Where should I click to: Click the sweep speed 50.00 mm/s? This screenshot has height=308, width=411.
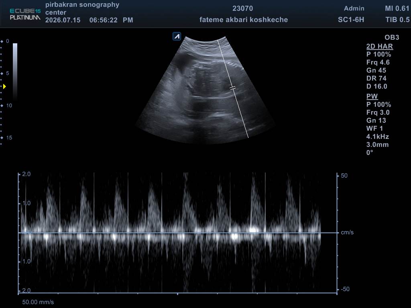38,302
